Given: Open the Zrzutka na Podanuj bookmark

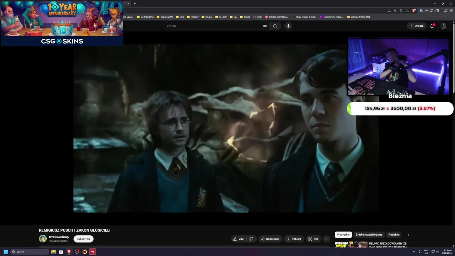Looking at the screenshot, I should tap(277, 17).
